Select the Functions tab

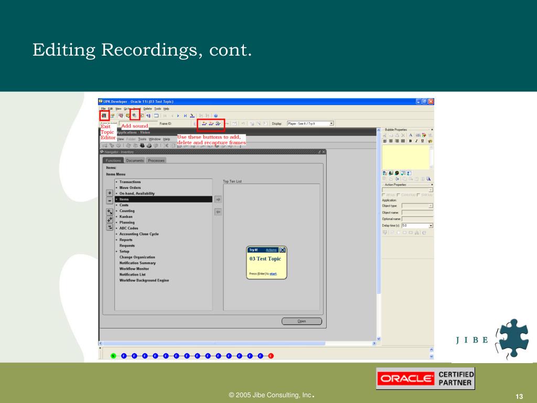click(113, 161)
